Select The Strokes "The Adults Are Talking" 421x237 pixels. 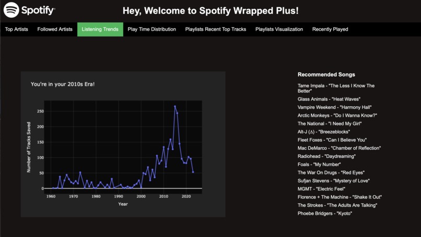[x=337, y=205]
